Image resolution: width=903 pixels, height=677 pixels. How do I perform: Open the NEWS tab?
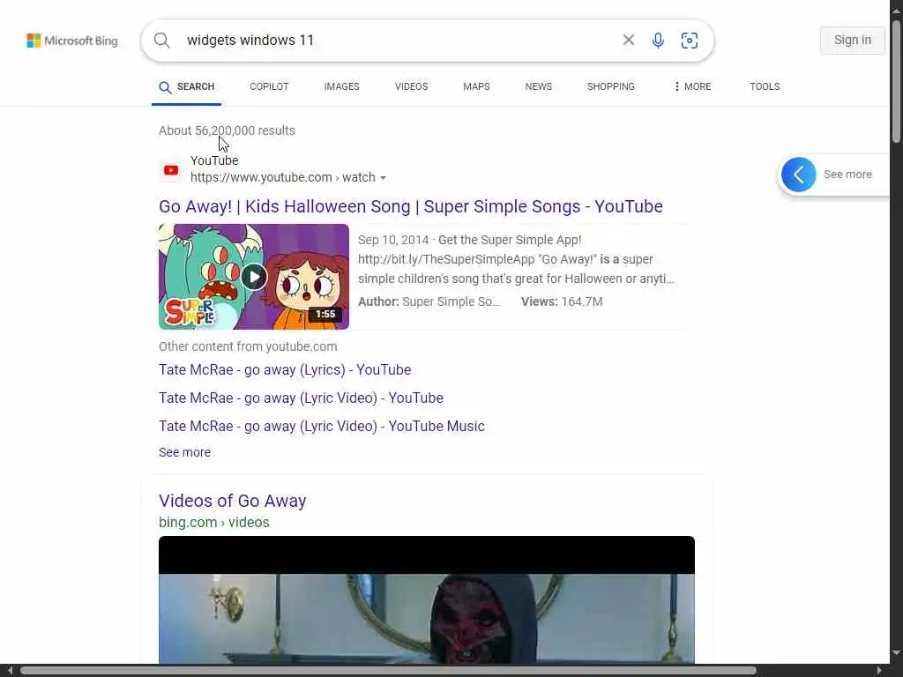tap(539, 87)
